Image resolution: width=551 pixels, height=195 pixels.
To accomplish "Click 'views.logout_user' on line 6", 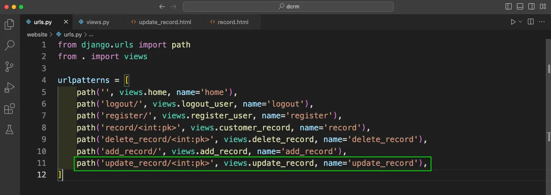I will point(193,104).
